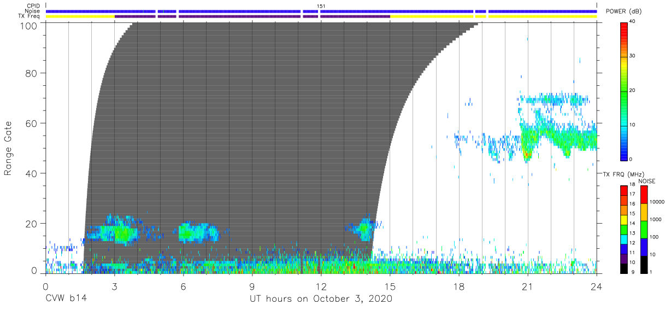Click the 'TX Freq' row label
671x310 pixels.
pyautogui.click(x=30, y=16)
